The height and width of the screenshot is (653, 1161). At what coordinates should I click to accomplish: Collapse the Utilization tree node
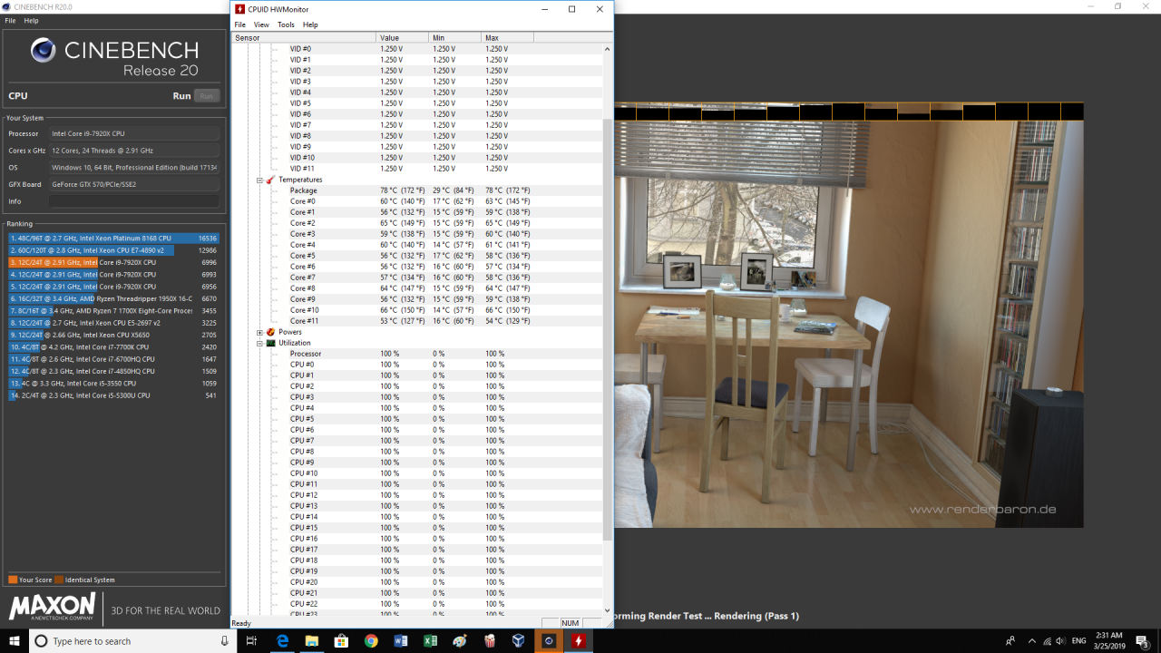coord(259,343)
